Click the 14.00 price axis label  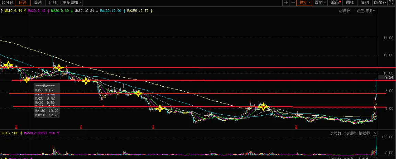coord(388,38)
